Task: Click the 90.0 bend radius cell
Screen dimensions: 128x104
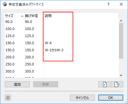Action: 28,22
